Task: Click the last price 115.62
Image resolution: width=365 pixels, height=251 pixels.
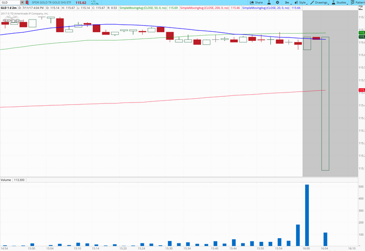Action: click(x=81, y=3)
